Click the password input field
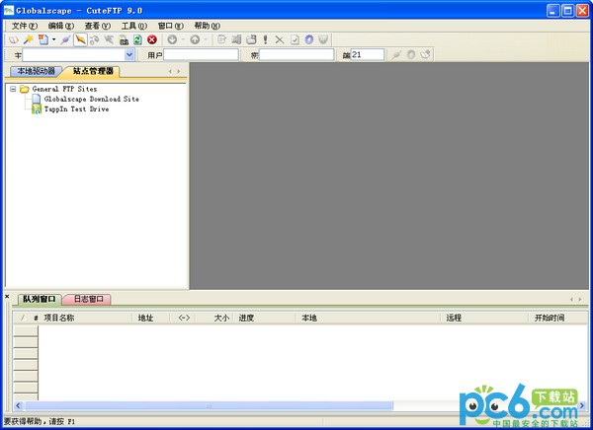Image resolution: width=593 pixels, height=430 pixels. coord(296,55)
